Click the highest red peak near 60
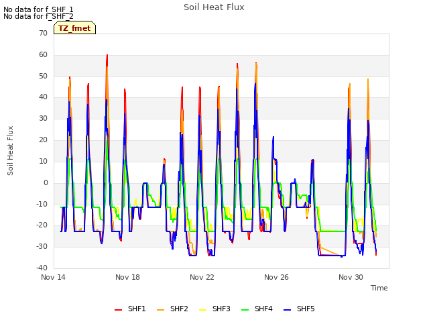Screen dimensions: 429x322 107,56
